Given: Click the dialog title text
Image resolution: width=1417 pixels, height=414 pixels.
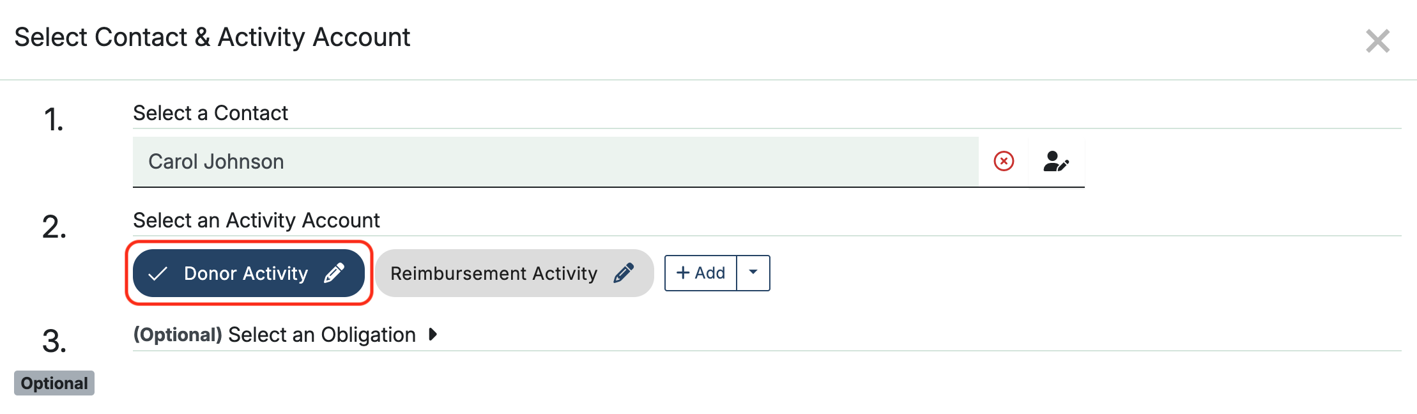Looking at the screenshot, I should pyautogui.click(x=212, y=37).
